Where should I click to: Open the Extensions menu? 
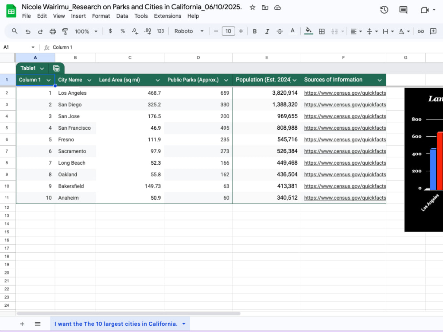167,16
